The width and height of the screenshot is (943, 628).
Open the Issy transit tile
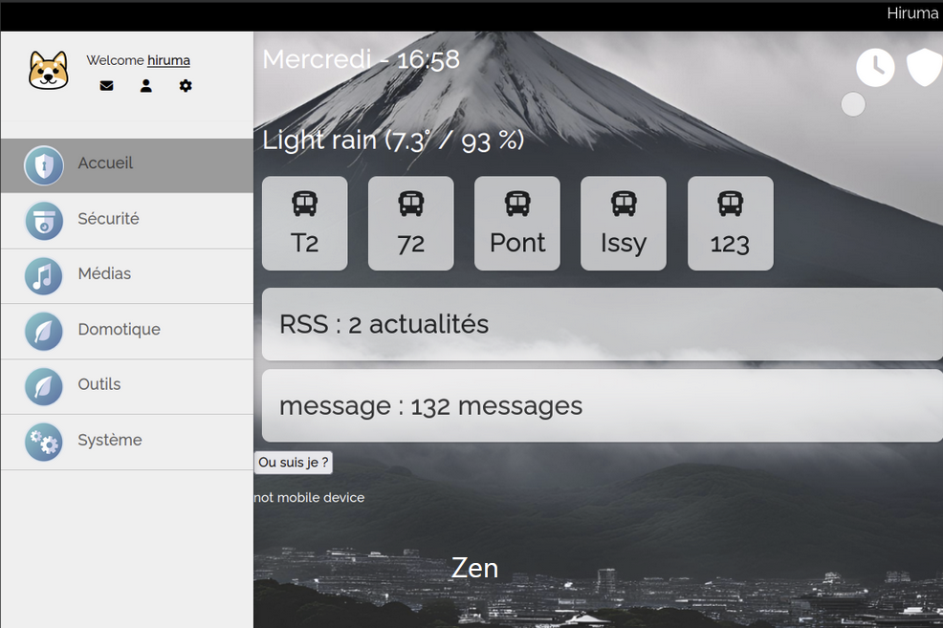pos(624,224)
